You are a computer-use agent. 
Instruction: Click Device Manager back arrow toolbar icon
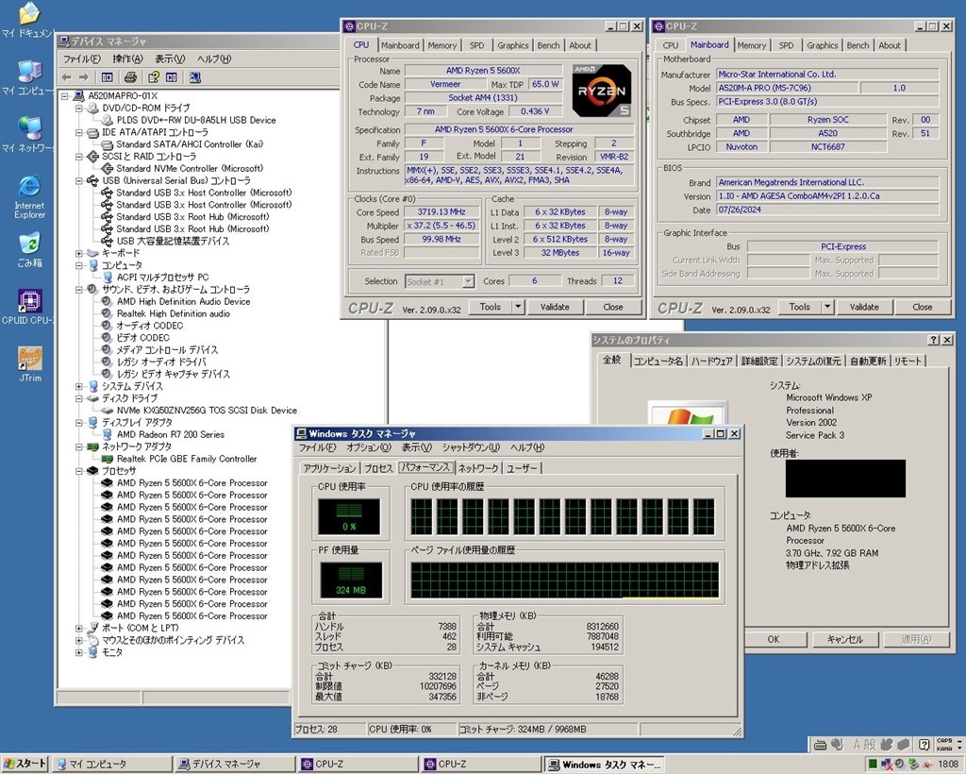(67, 77)
